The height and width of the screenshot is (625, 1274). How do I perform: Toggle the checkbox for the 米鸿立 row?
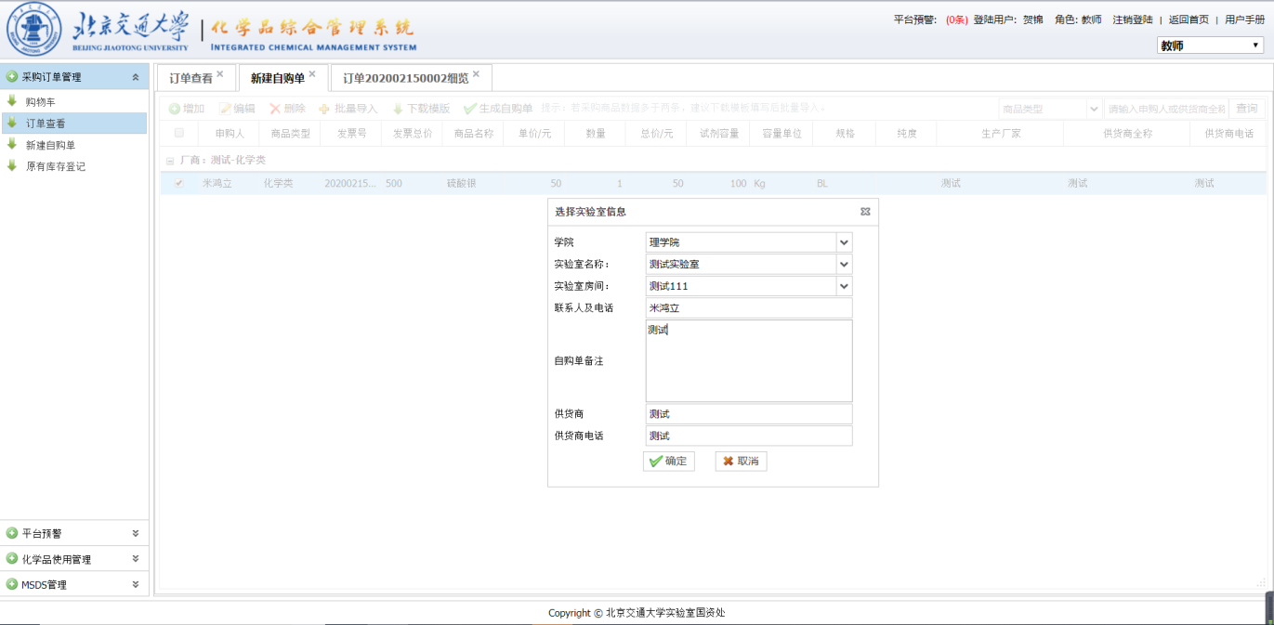point(179,184)
